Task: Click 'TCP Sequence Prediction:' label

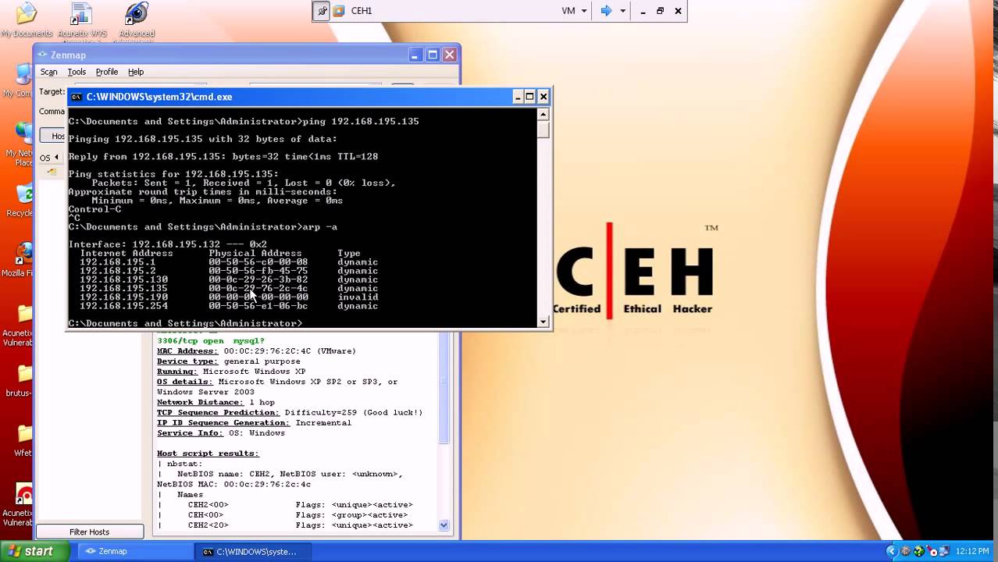Action: [218, 412]
